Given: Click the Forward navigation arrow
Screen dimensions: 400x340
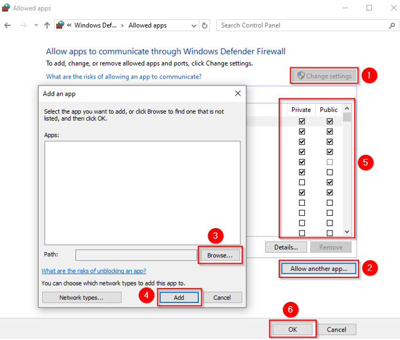Looking at the screenshot, I should [23, 26].
